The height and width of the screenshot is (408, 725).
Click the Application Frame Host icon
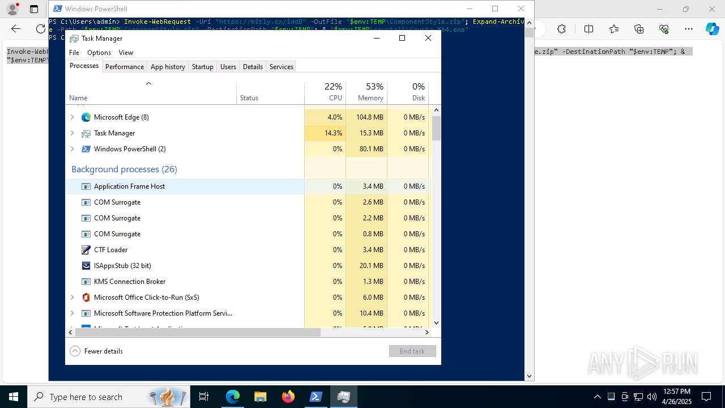[x=86, y=186]
